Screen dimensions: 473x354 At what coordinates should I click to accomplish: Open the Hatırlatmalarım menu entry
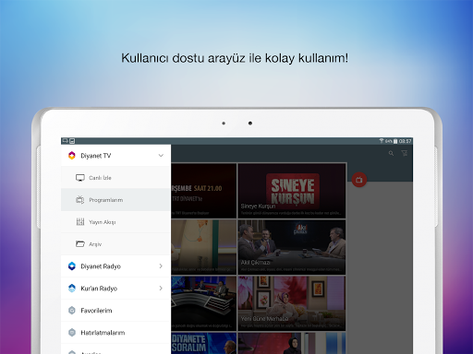click(115, 333)
